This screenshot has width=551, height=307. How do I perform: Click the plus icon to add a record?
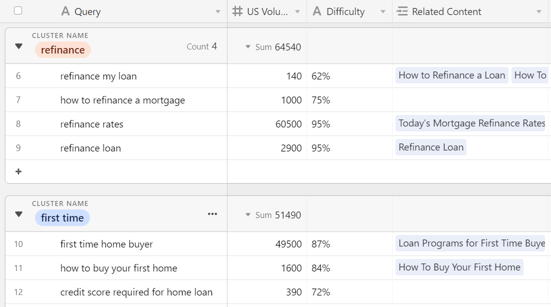click(x=18, y=171)
